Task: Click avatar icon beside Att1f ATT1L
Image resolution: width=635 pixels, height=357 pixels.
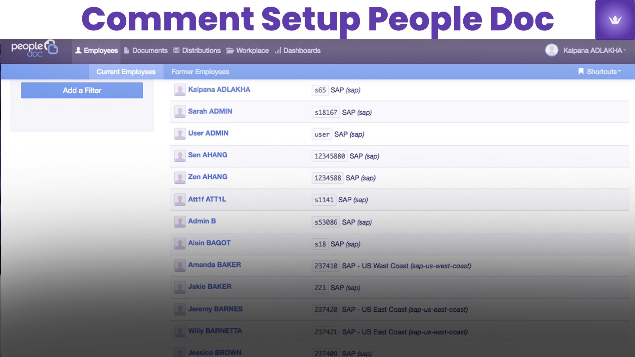Action: click(x=180, y=200)
